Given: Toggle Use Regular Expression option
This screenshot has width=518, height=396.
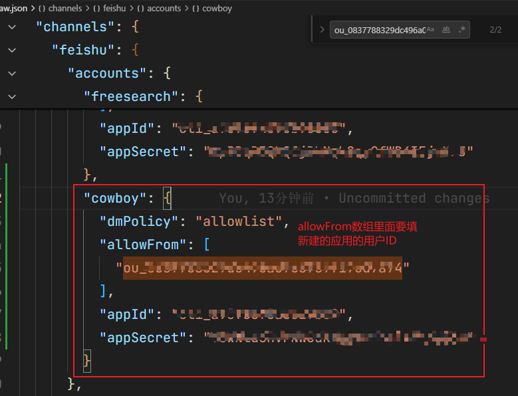Looking at the screenshot, I should click(462, 29).
